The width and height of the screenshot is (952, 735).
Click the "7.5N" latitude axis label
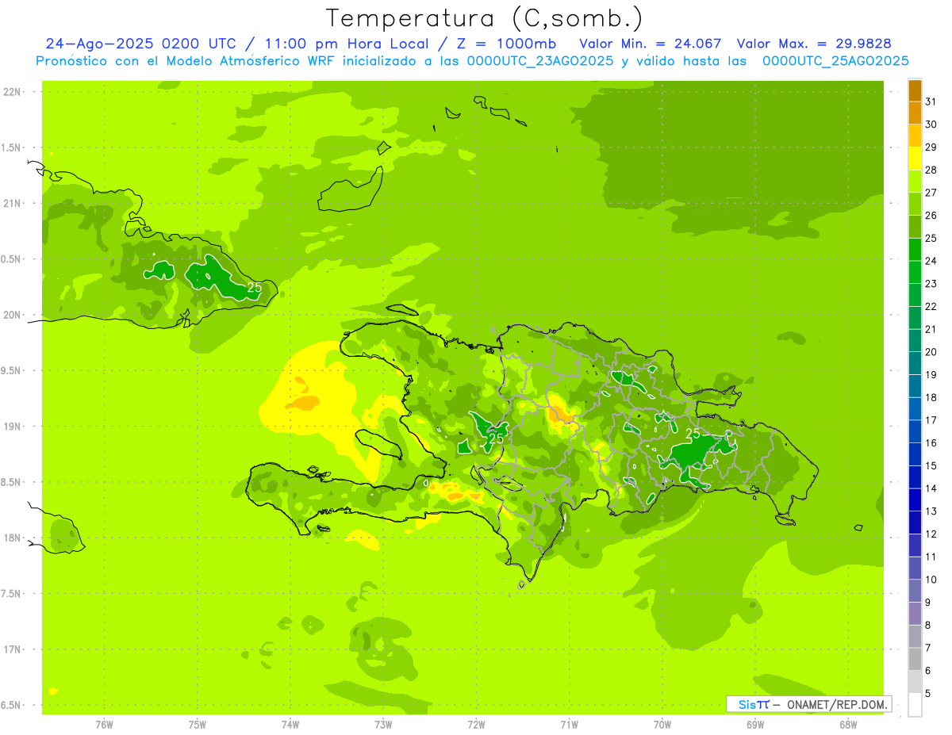[x=12, y=594]
